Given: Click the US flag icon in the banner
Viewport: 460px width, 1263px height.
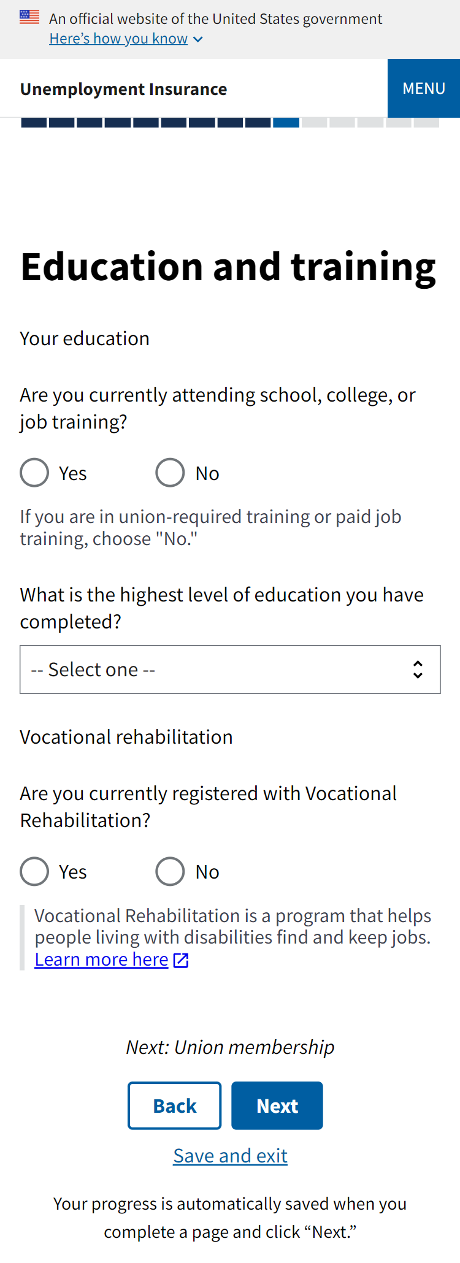Looking at the screenshot, I should coord(29,17).
